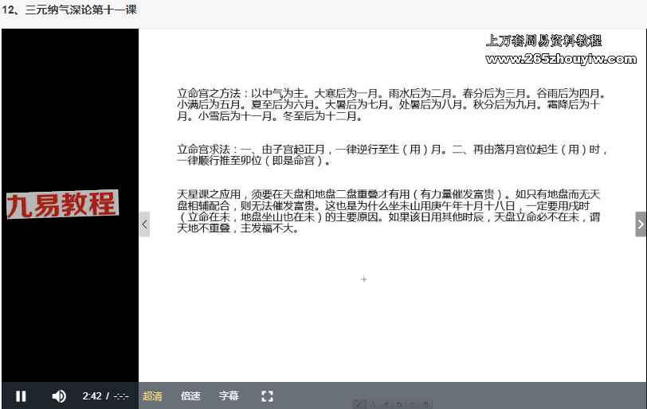Click the 上万套周易资料教程 banner text
This screenshot has height=409, width=647.
pos(543,41)
